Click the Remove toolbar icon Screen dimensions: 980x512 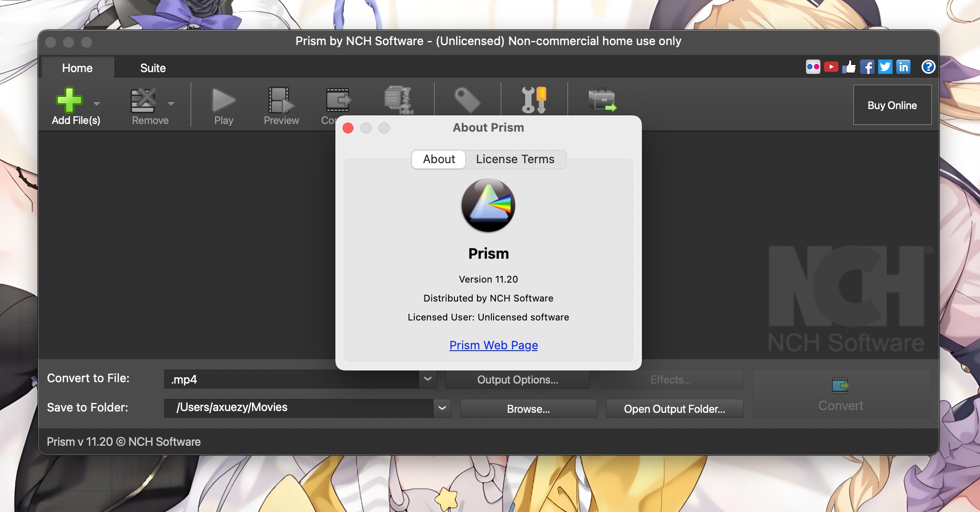(143, 100)
